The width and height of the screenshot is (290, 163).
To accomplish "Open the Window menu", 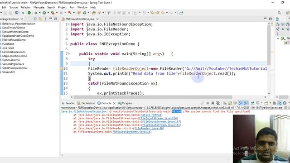I will (x=82, y=7).
